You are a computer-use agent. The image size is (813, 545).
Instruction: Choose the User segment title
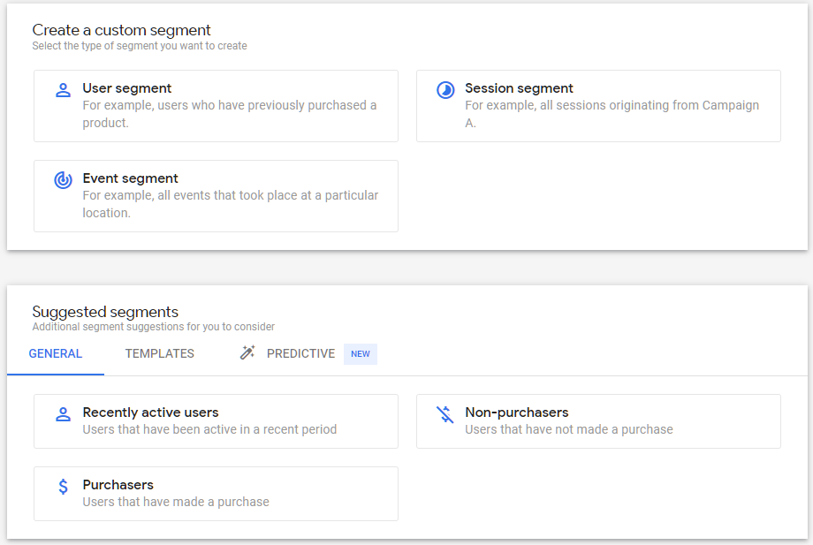127,88
